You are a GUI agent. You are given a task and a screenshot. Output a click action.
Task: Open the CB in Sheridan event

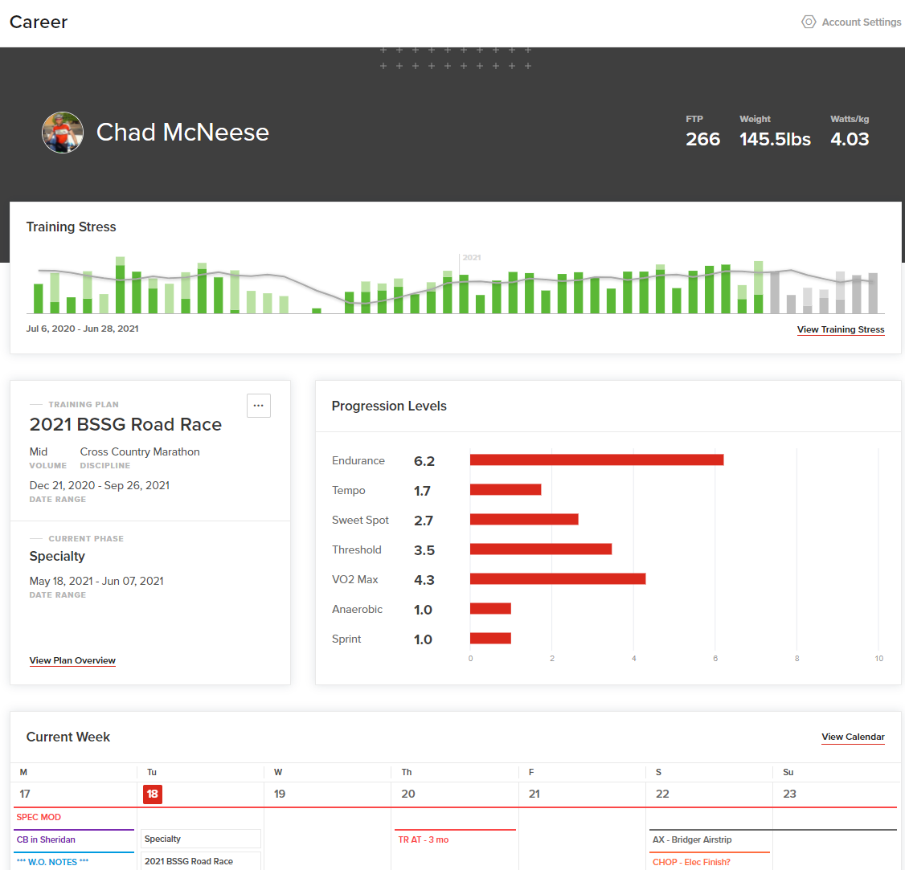(46, 839)
